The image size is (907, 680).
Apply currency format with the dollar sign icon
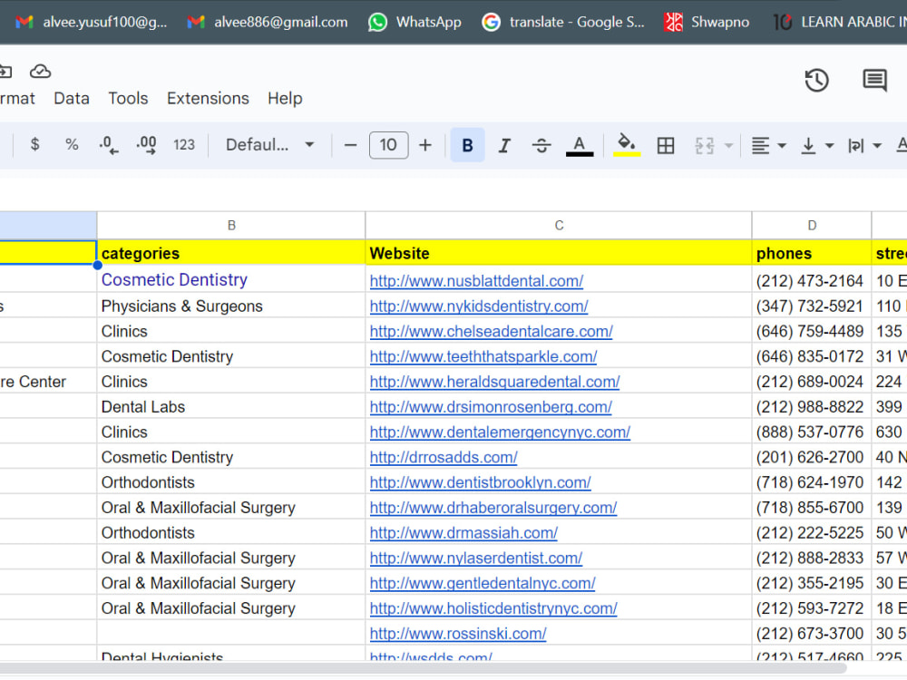(34, 145)
